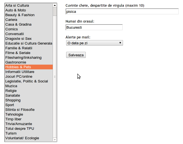Choose Turism from the list
The width and height of the screenshot is (183, 144).
click(x=29, y=133)
